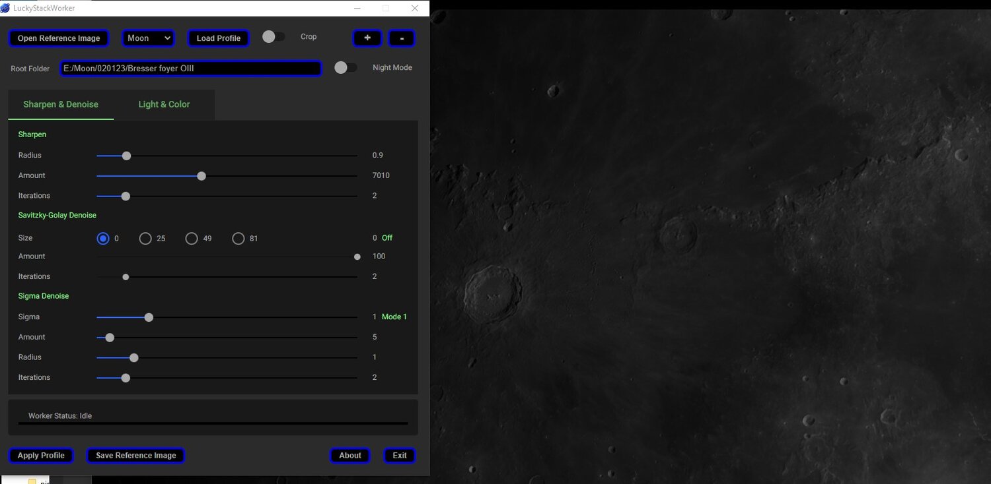Click Save Reference Image button

tap(136, 456)
